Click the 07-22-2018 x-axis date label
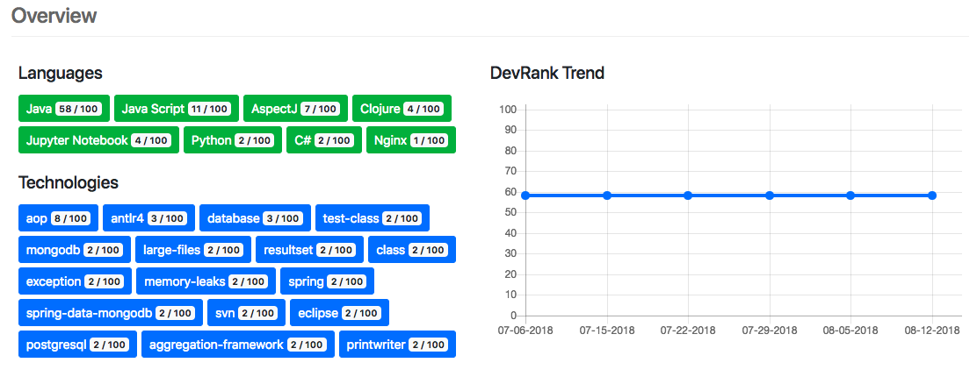The width and height of the screenshot is (977, 384). tap(688, 330)
